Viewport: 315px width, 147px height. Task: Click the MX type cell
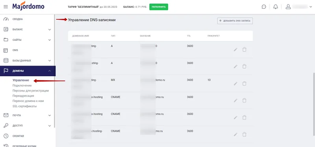(x=113, y=80)
